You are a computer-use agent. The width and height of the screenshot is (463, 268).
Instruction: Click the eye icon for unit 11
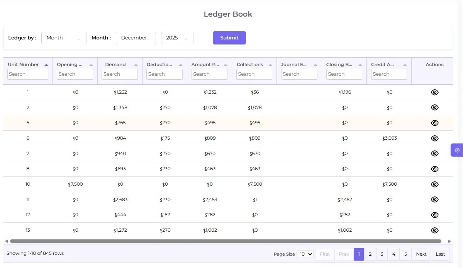click(434, 200)
